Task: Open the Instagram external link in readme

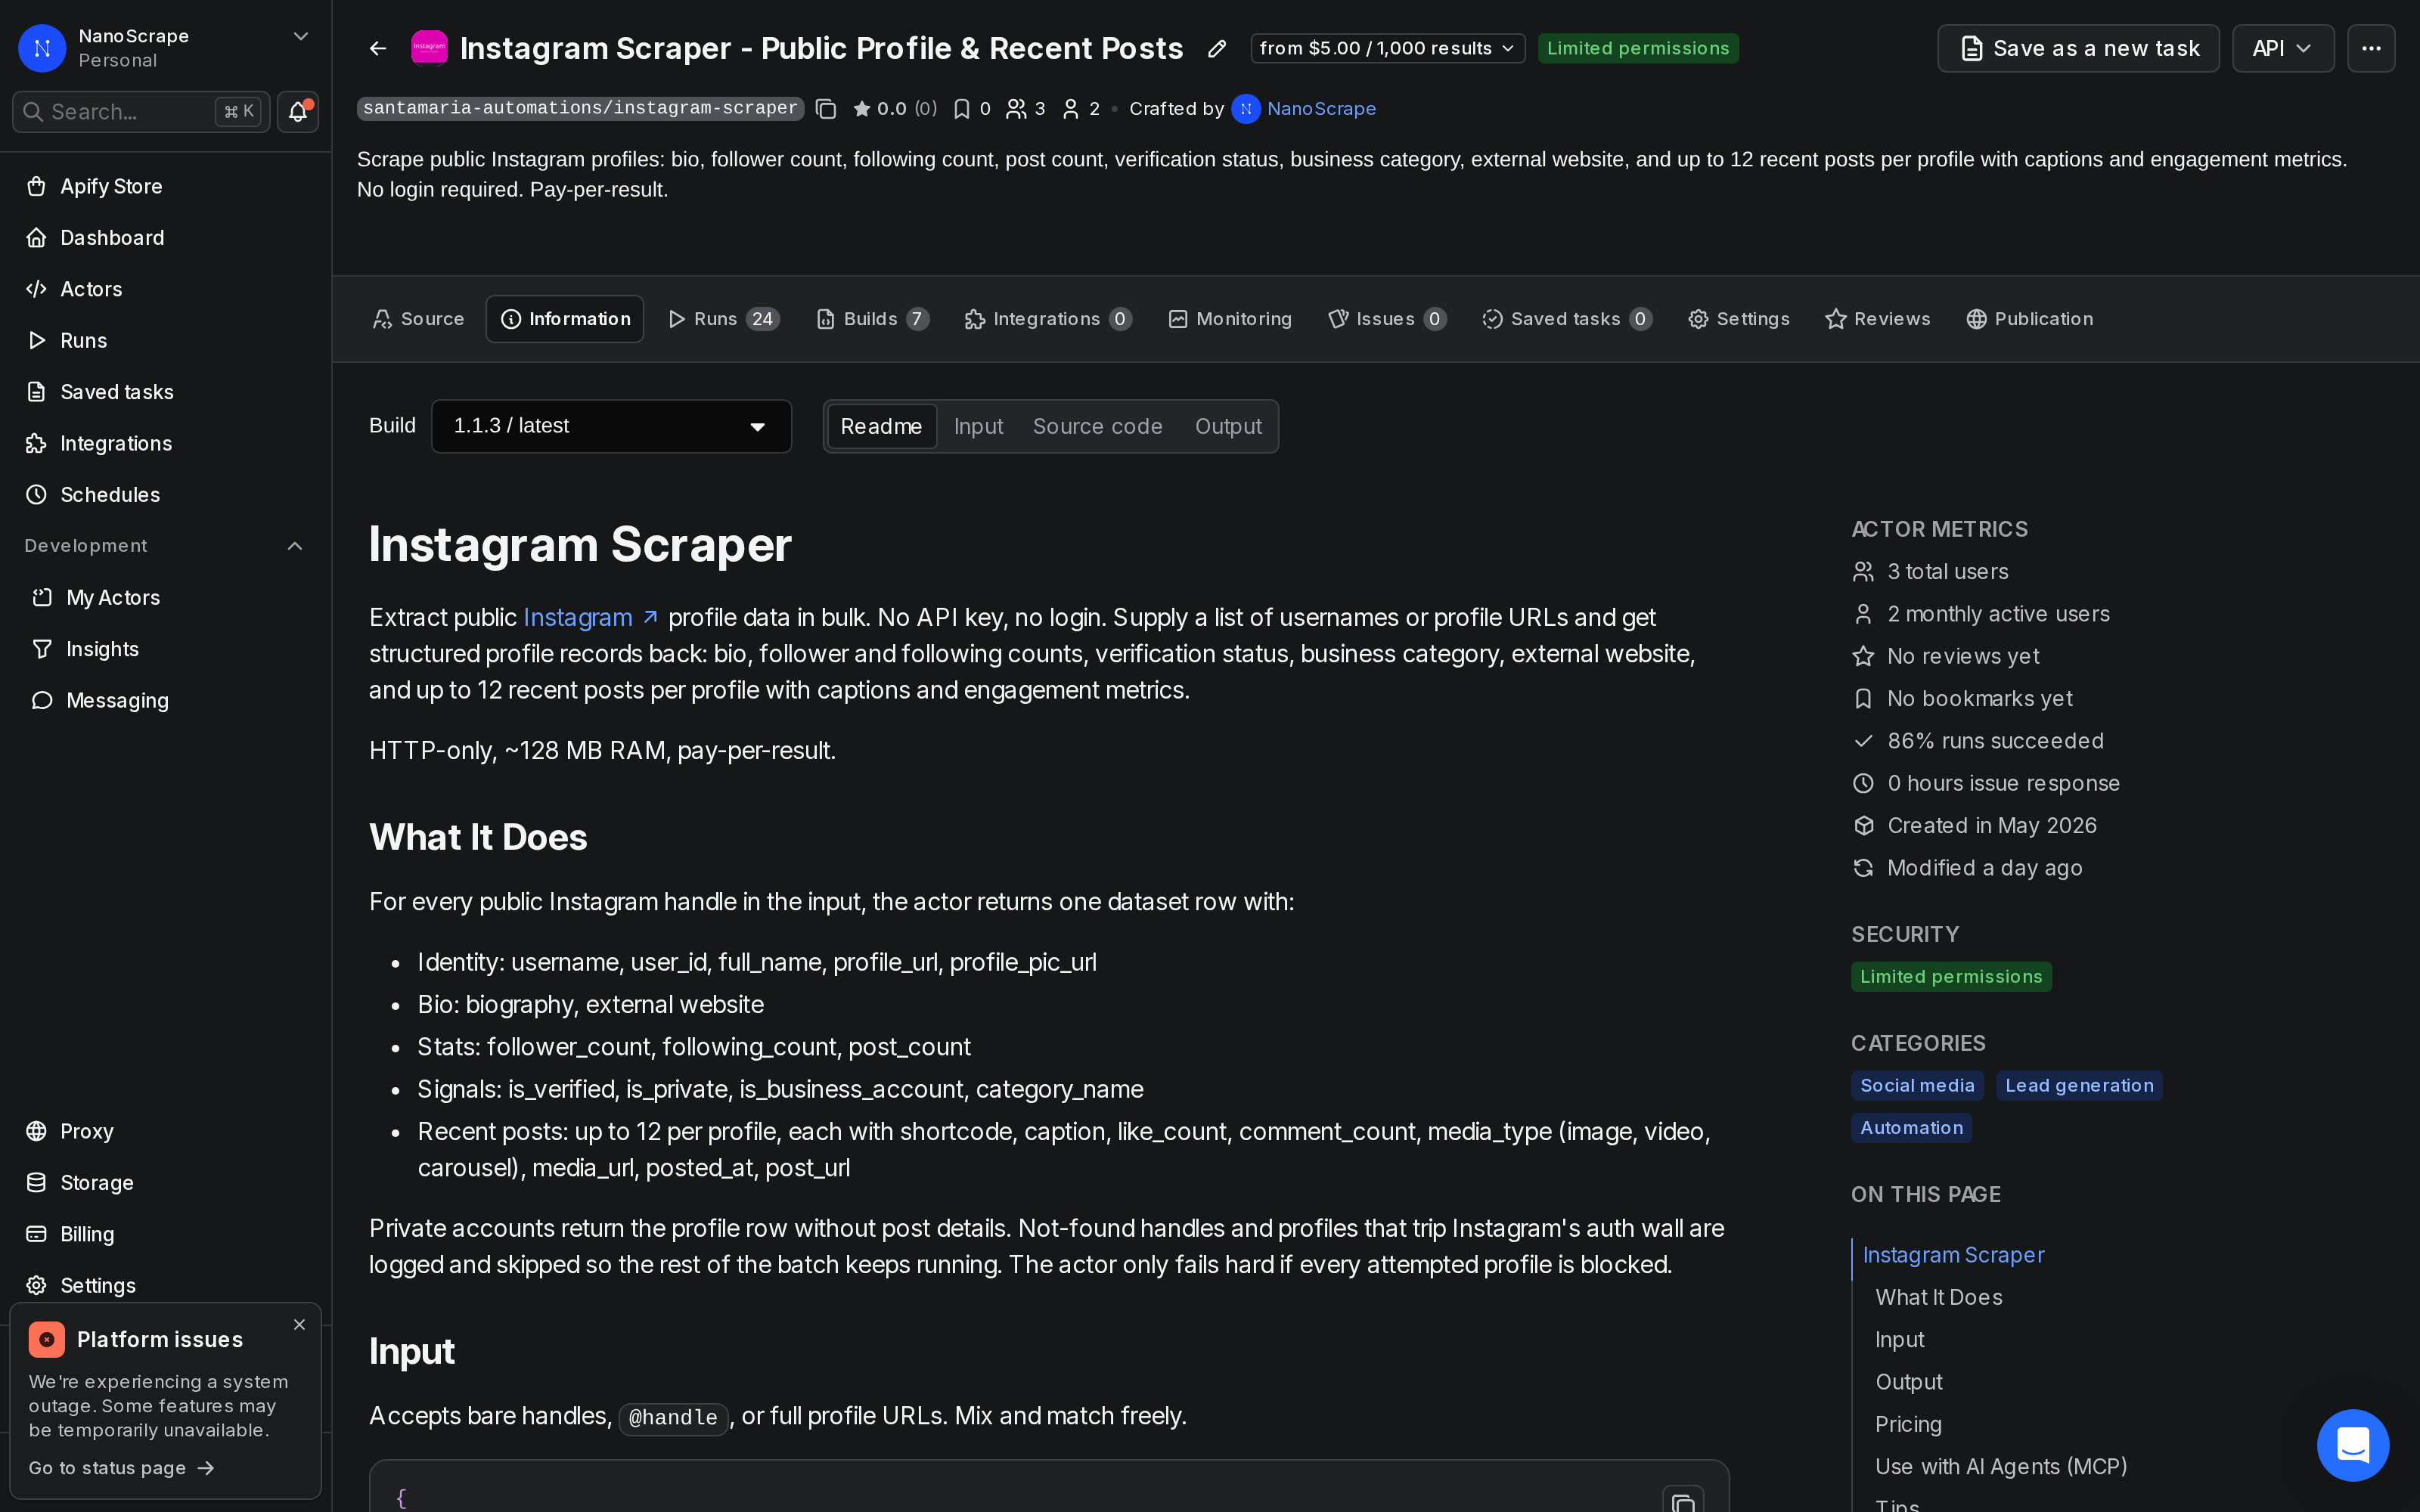Action: pyautogui.click(x=590, y=617)
